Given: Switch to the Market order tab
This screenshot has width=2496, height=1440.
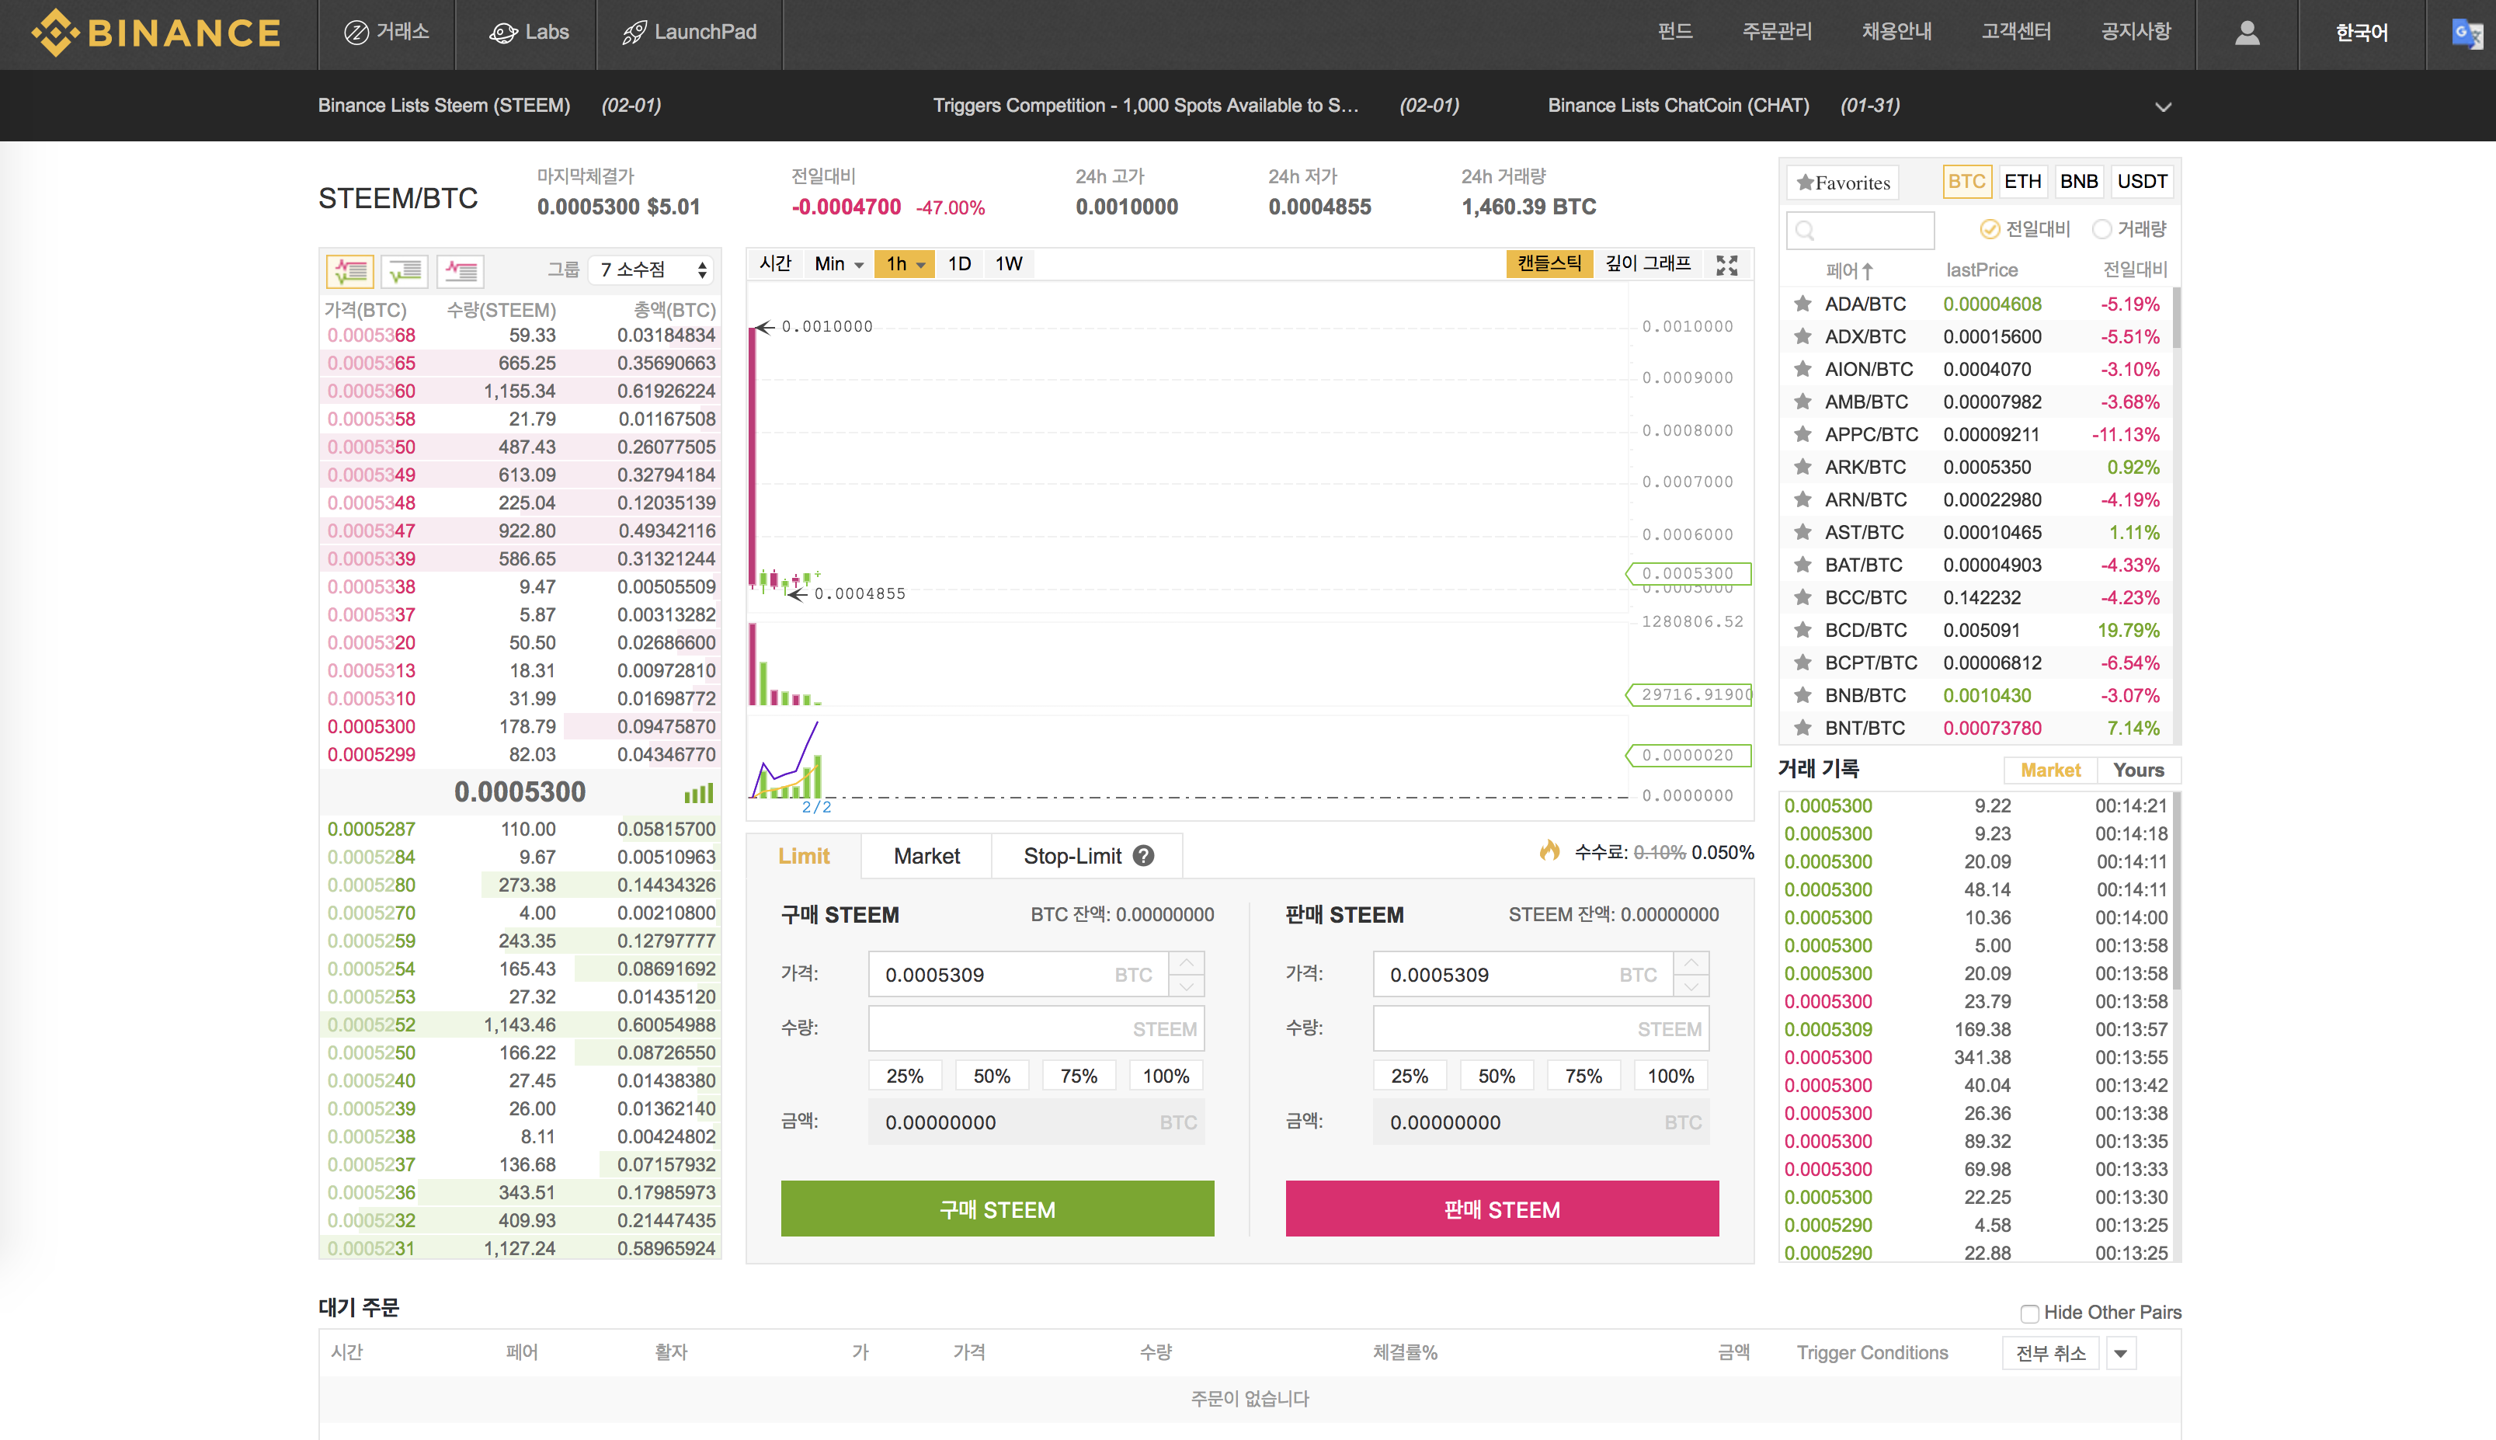Looking at the screenshot, I should [926, 855].
